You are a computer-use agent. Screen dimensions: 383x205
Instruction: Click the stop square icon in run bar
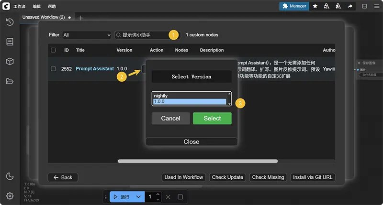point(180,197)
